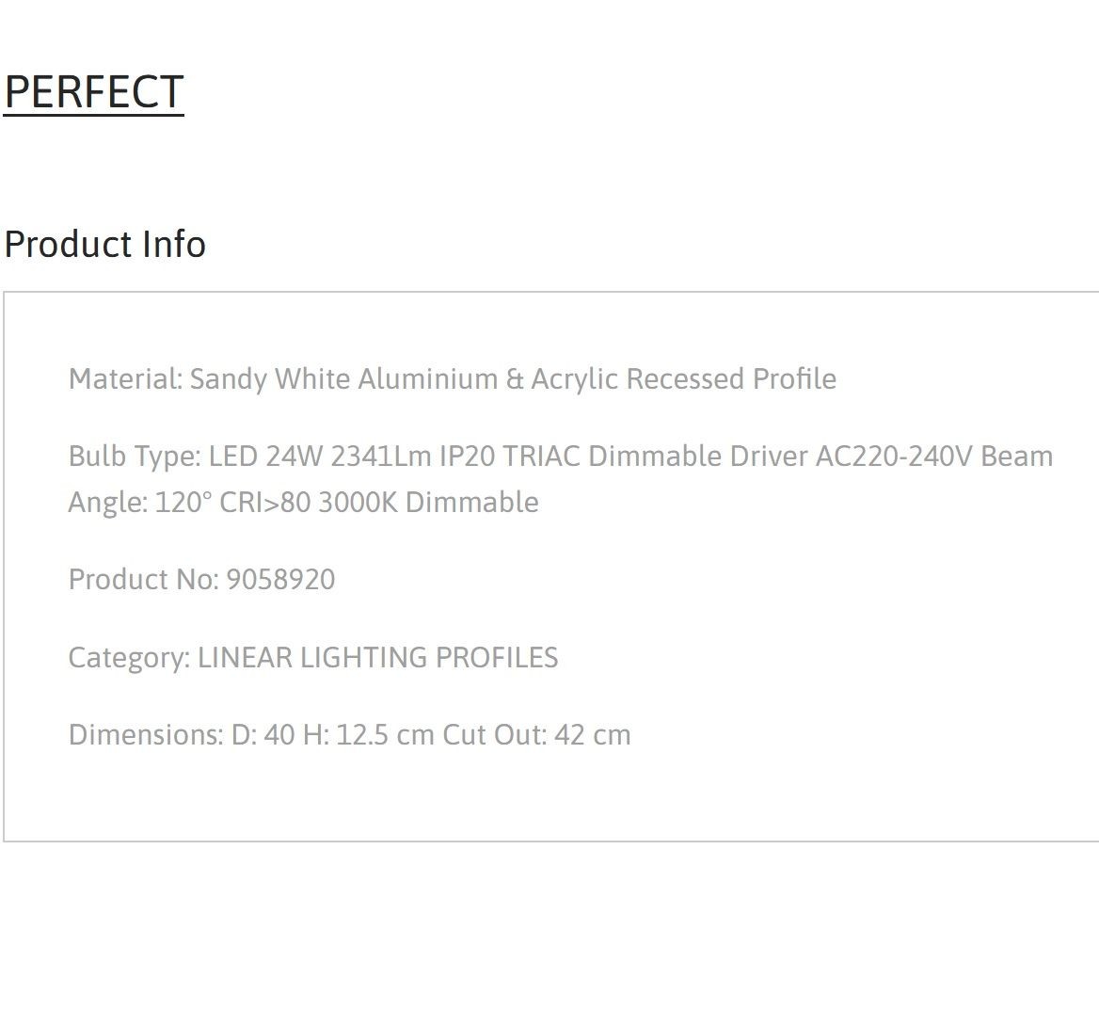Image resolution: width=1099 pixels, height=1026 pixels.
Task: Click the word Material label
Action: point(125,378)
